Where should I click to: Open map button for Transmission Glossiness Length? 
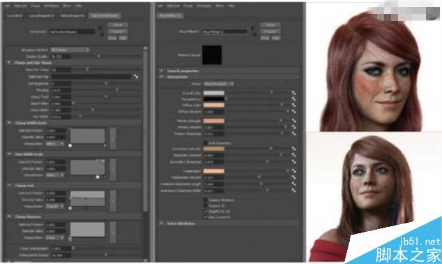pos(293,184)
